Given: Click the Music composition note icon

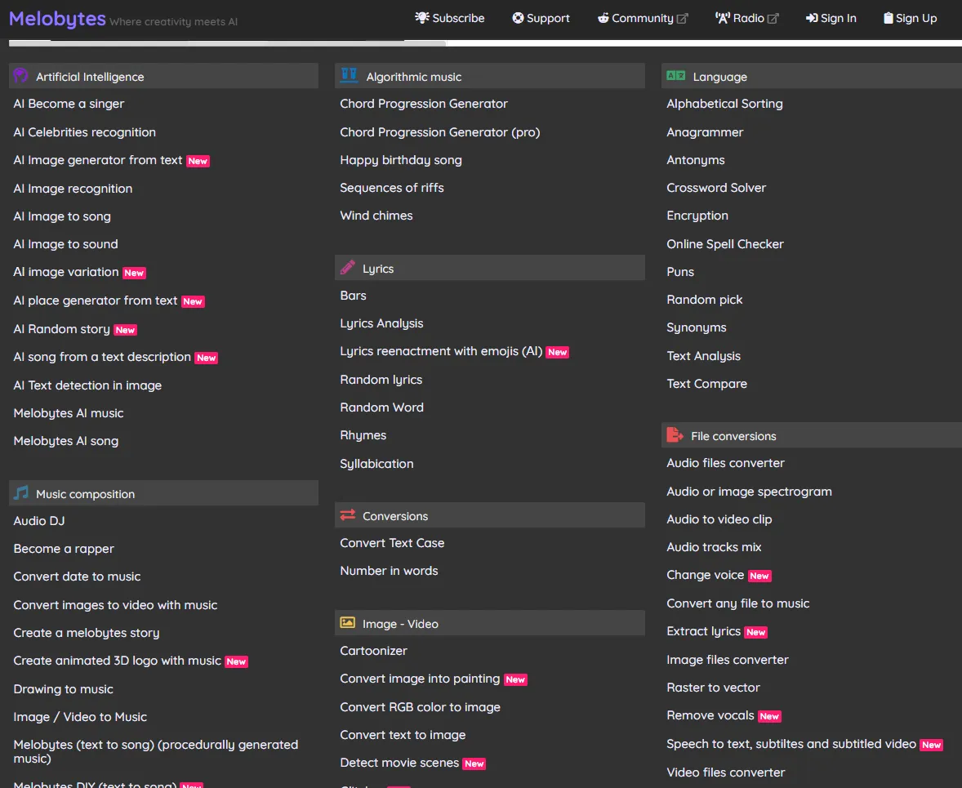Looking at the screenshot, I should click(x=21, y=492).
